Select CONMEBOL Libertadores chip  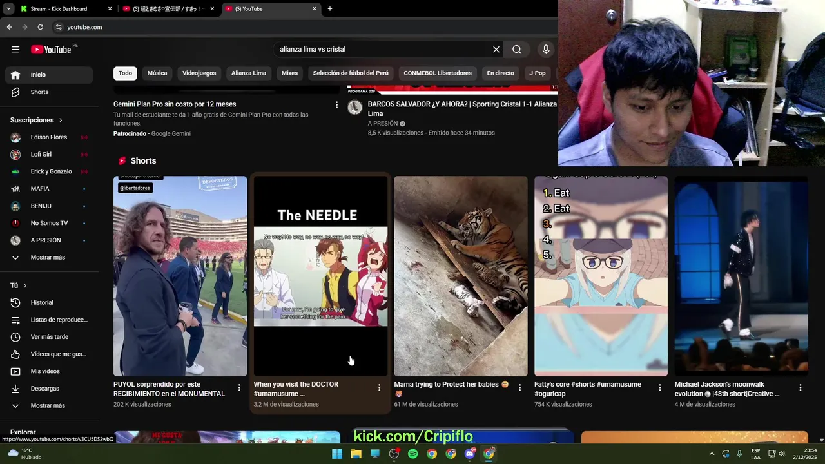pyautogui.click(x=438, y=73)
